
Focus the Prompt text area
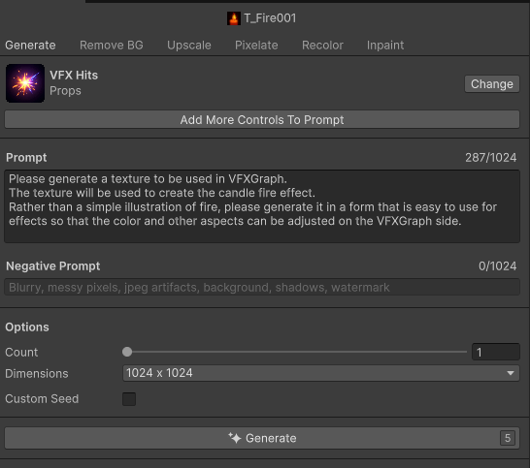262,206
